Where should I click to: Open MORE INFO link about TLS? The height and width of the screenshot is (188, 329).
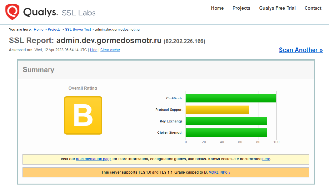219,173
